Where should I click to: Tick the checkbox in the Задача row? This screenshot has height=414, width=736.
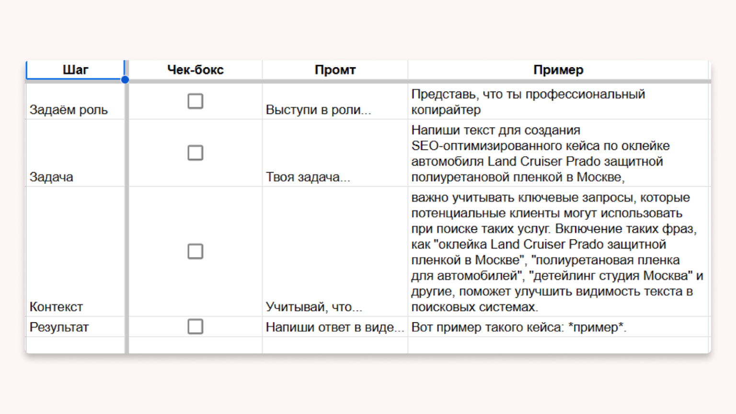pos(195,153)
